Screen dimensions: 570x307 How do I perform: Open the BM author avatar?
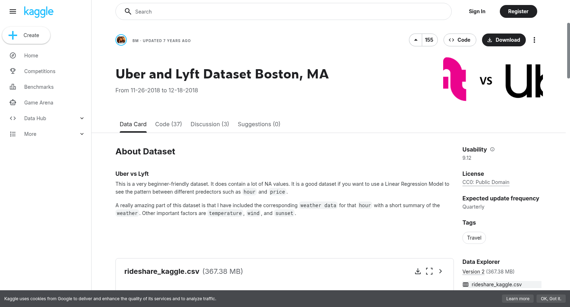[x=121, y=40]
